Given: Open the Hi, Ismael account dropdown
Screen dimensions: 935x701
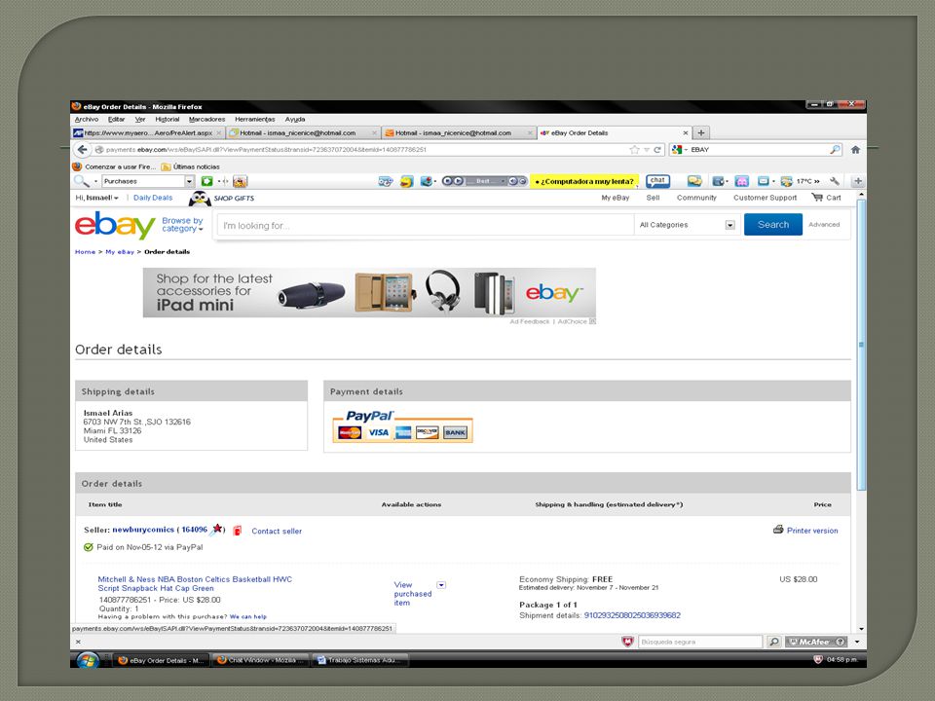Looking at the screenshot, I should 96,198.
